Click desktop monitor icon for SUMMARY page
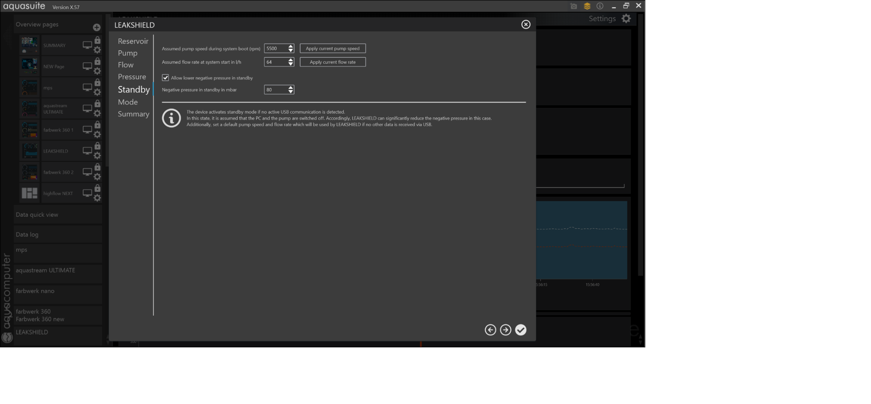871x404 pixels. (87, 45)
